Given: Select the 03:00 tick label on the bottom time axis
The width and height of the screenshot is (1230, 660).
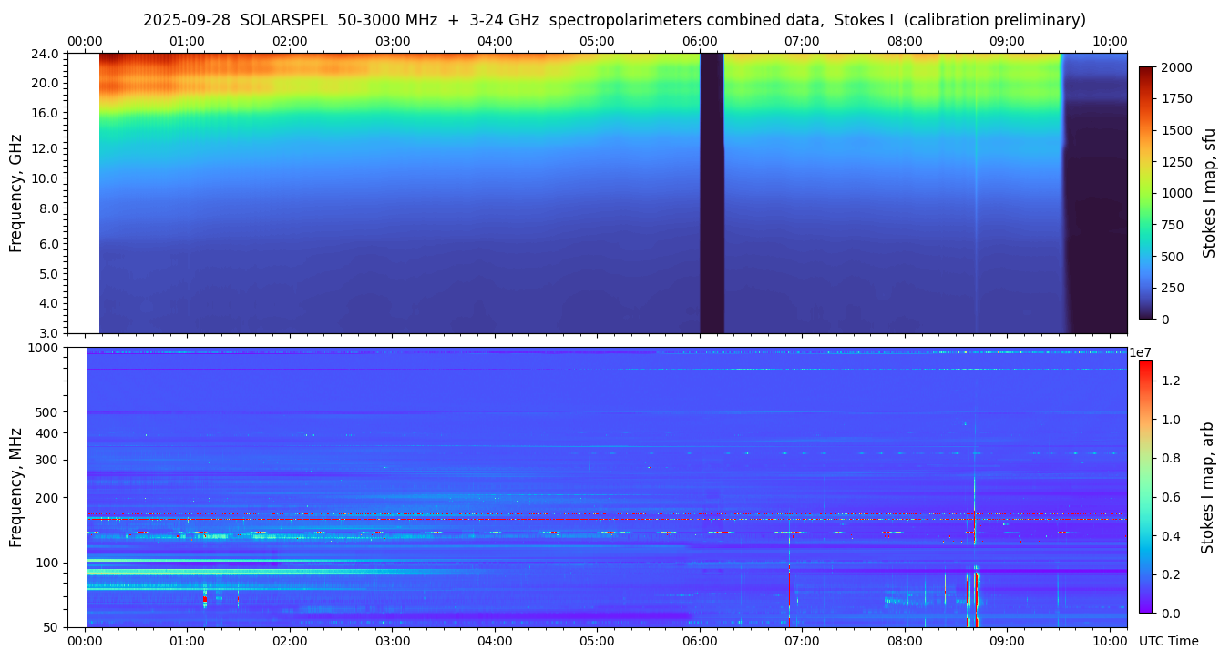Looking at the screenshot, I should [392, 641].
